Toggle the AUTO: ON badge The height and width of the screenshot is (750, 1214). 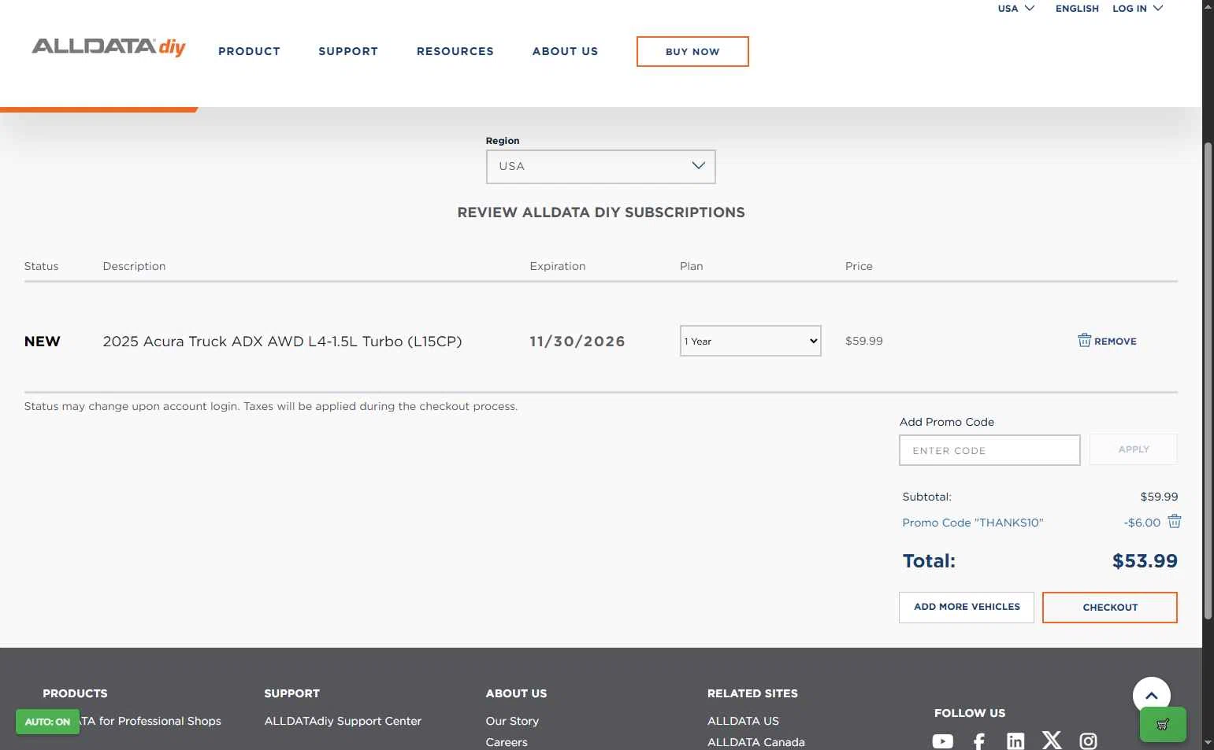click(x=47, y=722)
